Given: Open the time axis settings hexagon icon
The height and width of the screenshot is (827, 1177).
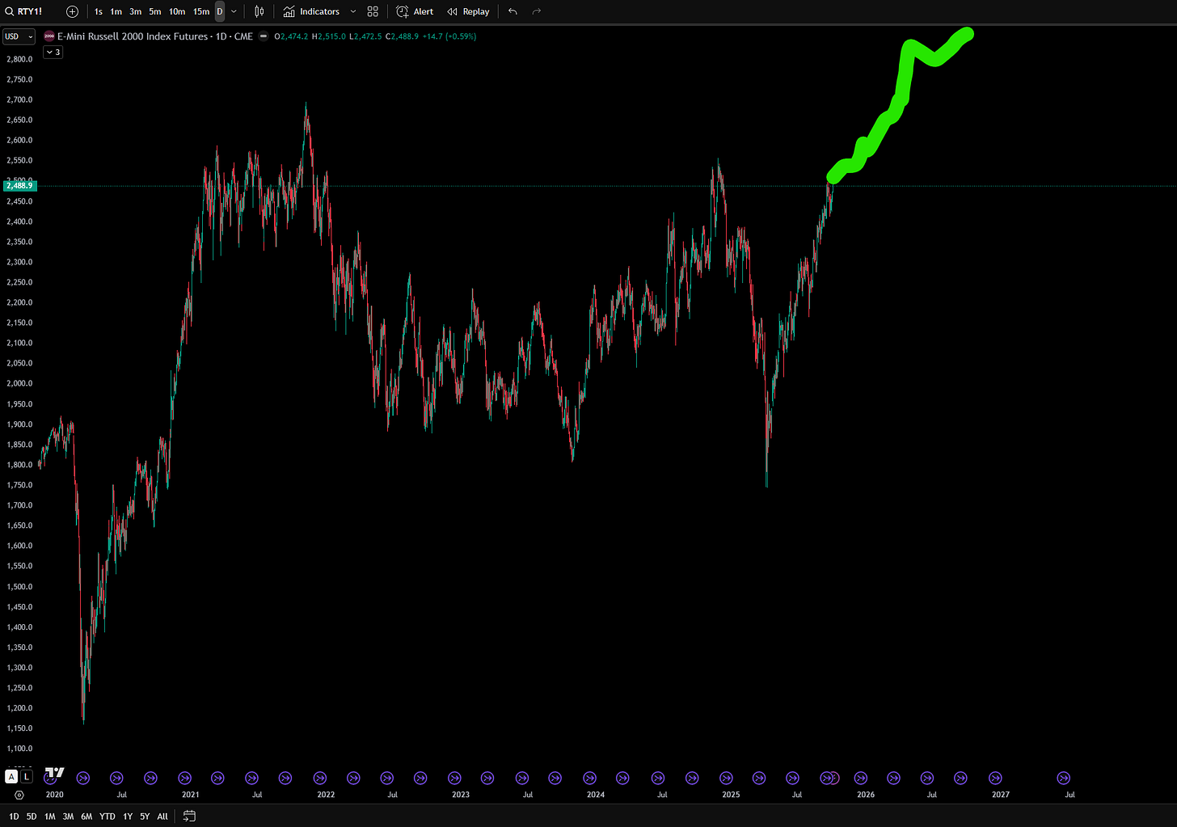Looking at the screenshot, I should [x=19, y=795].
